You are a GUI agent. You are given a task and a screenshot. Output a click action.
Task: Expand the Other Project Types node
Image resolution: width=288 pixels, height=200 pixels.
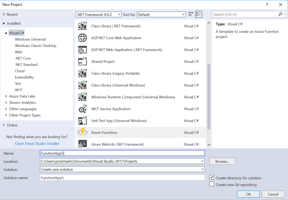tap(6, 115)
